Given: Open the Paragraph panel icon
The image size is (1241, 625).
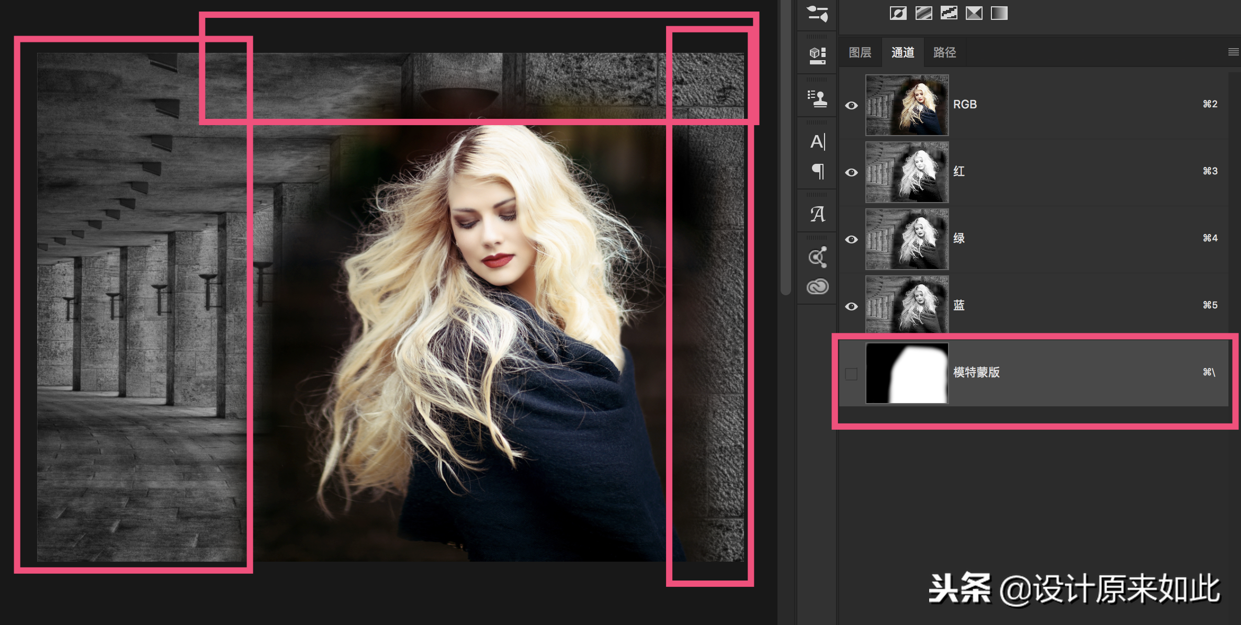Looking at the screenshot, I should click(x=818, y=171).
